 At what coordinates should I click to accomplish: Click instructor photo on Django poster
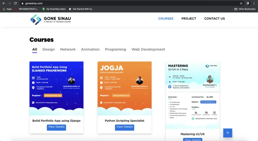pos(72,81)
